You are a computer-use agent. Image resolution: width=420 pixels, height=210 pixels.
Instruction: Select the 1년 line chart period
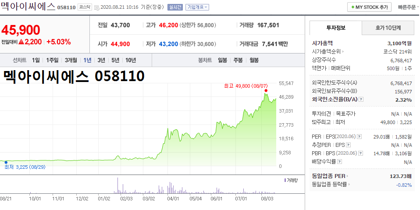point(87,60)
